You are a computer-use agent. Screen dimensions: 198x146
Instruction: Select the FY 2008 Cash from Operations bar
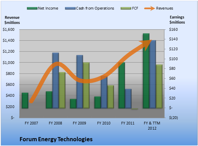click(56, 81)
